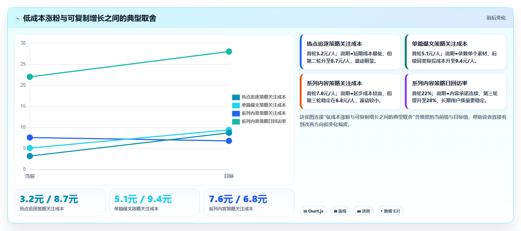Select the 进度 tag chip
This screenshot has width=521, height=231.
tap(363, 211)
